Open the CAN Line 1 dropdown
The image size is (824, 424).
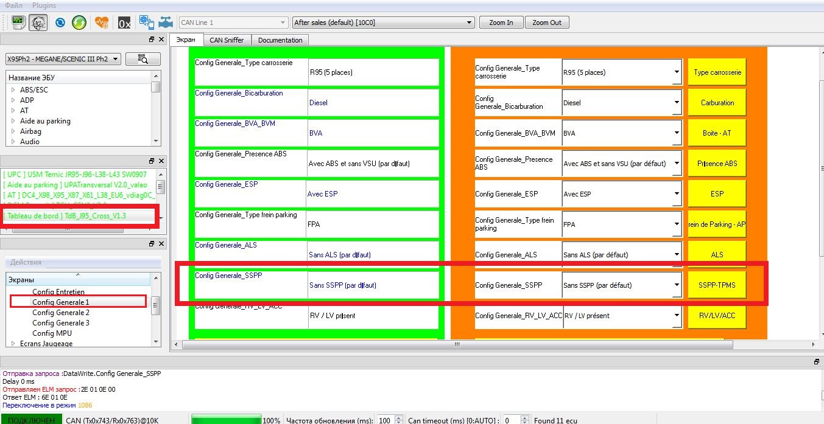coord(233,23)
